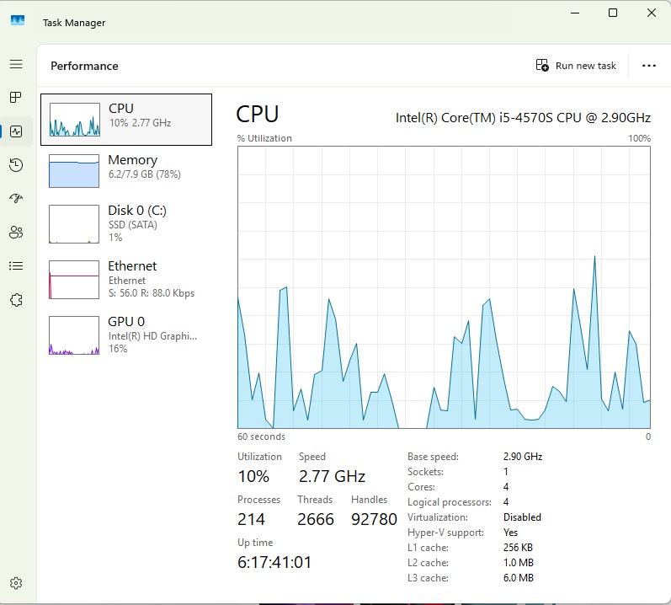This screenshot has width=671, height=605.
Task: Click the up time 6:17:41:01 value
Action: [274, 562]
